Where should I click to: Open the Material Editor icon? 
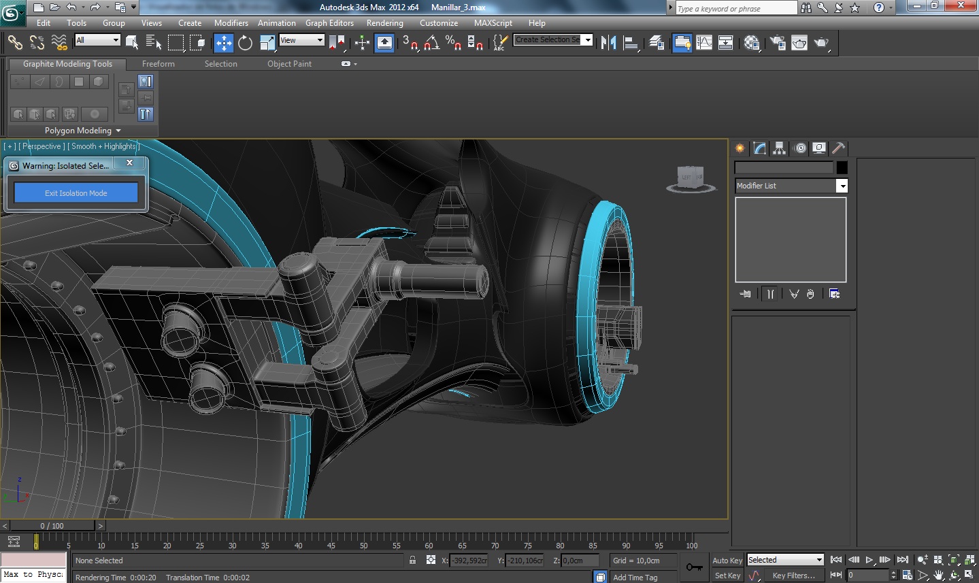[752, 43]
